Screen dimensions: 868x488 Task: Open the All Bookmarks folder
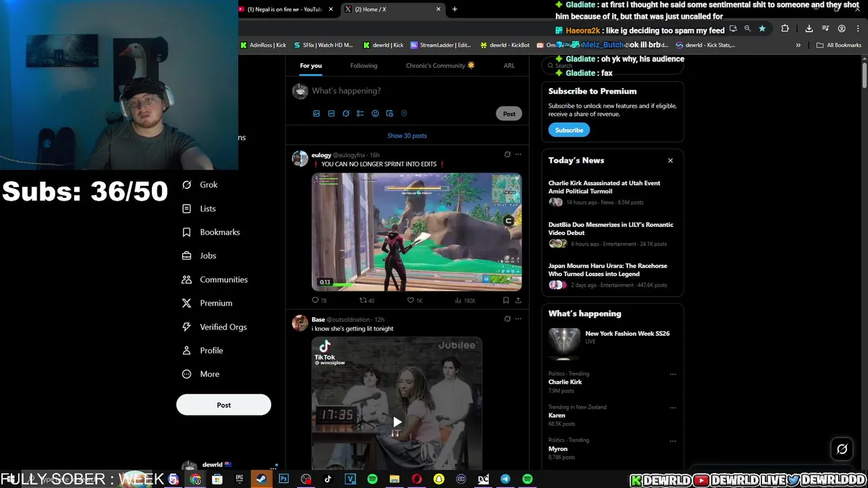pos(839,45)
